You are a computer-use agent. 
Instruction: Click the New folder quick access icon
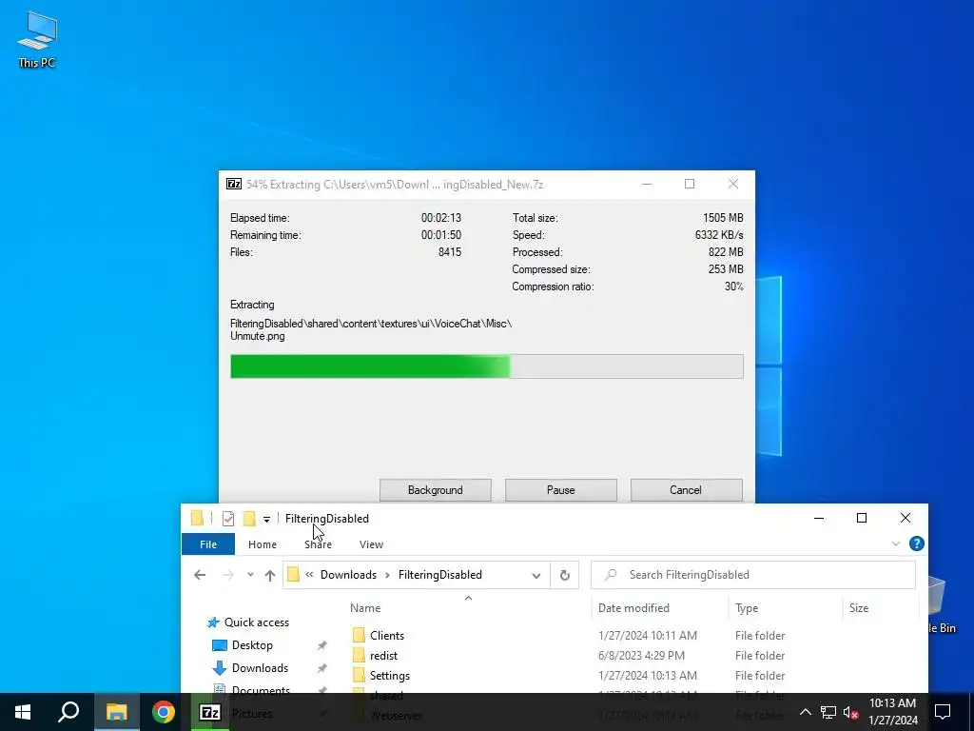[x=249, y=518]
